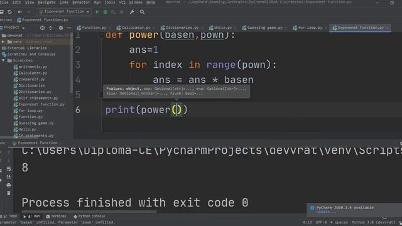Print Run console output with printer icon

8,185
